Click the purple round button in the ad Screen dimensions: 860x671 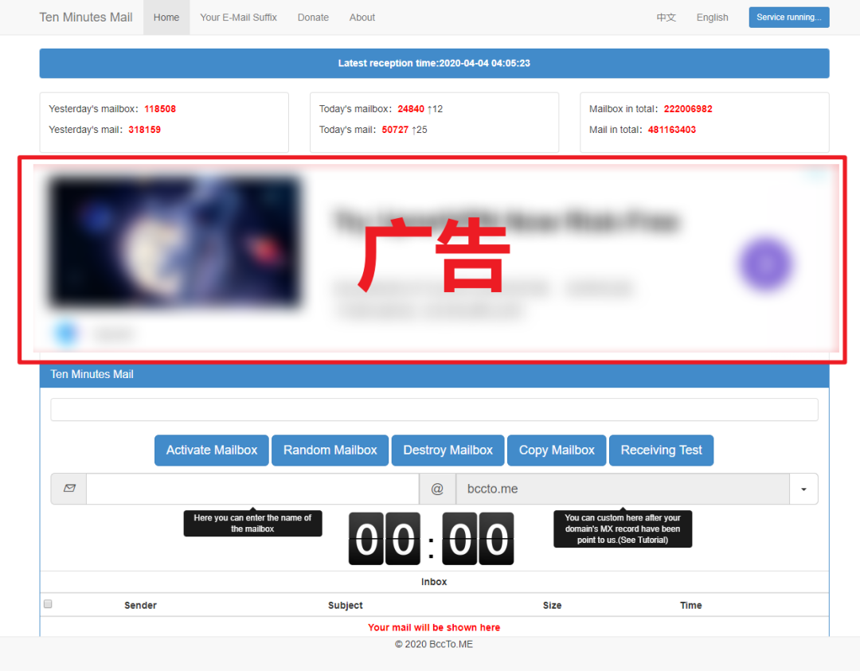click(x=766, y=264)
